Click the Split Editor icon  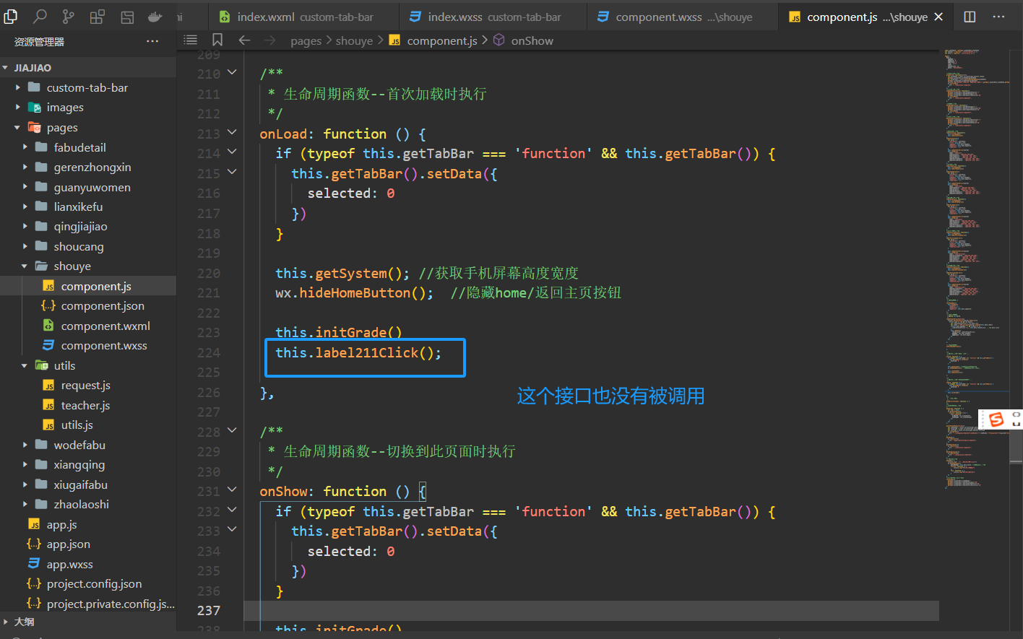(x=970, y=17)
